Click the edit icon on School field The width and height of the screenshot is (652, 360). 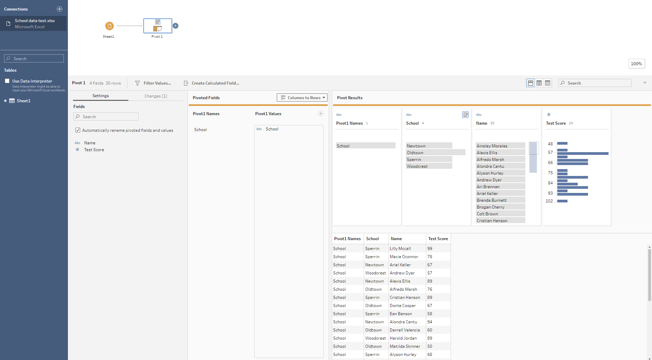pos(465,115)
